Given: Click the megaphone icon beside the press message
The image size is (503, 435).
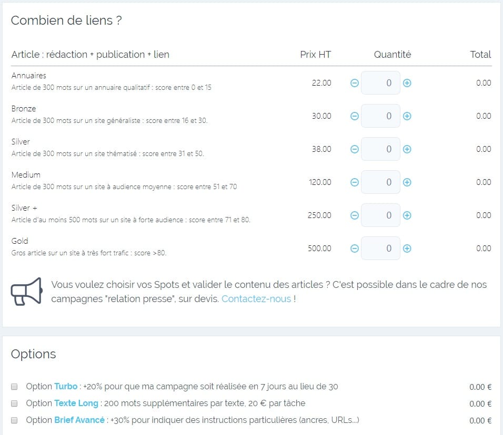Looking at the screenshot, I should [x=27, y=292].
